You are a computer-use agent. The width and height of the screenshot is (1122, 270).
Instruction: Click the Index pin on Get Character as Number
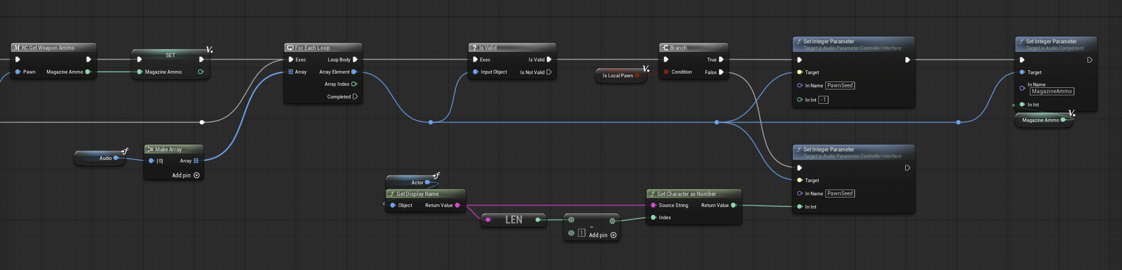point(653,218)
